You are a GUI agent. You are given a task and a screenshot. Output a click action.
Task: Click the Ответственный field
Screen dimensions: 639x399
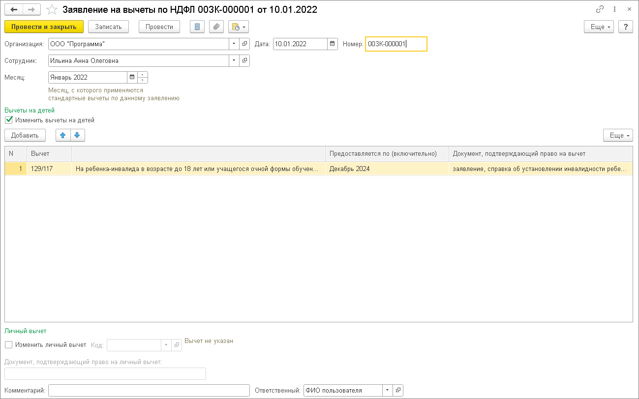[x=343, y=391]
